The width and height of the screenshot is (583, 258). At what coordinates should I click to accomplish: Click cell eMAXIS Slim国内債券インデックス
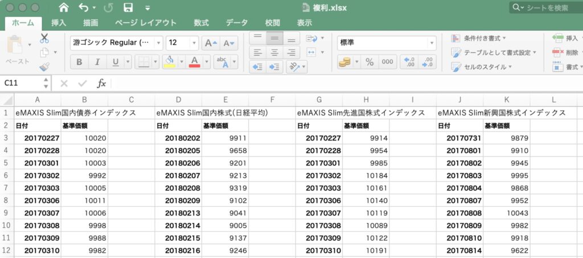pos(76,113)
